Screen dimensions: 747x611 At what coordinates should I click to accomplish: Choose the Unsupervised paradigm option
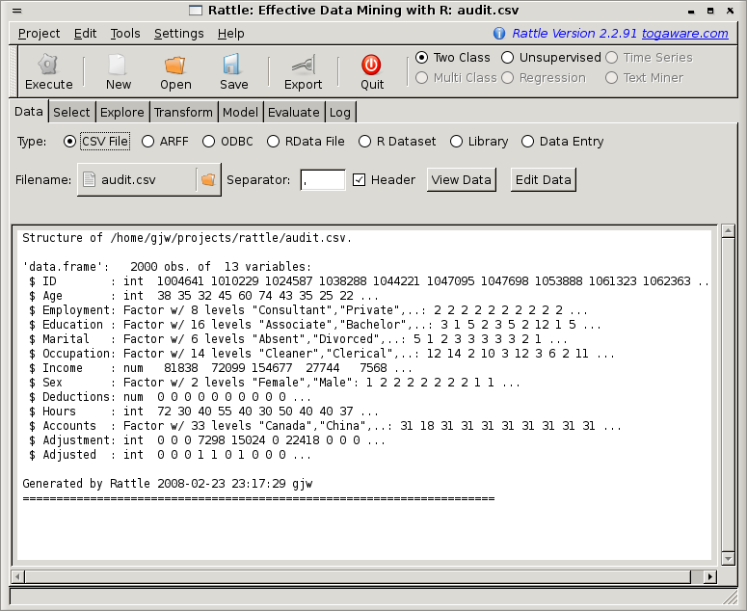[x=508, y=58]
